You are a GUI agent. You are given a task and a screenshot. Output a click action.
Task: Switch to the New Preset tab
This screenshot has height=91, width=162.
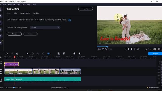click(x=25, y=13)
